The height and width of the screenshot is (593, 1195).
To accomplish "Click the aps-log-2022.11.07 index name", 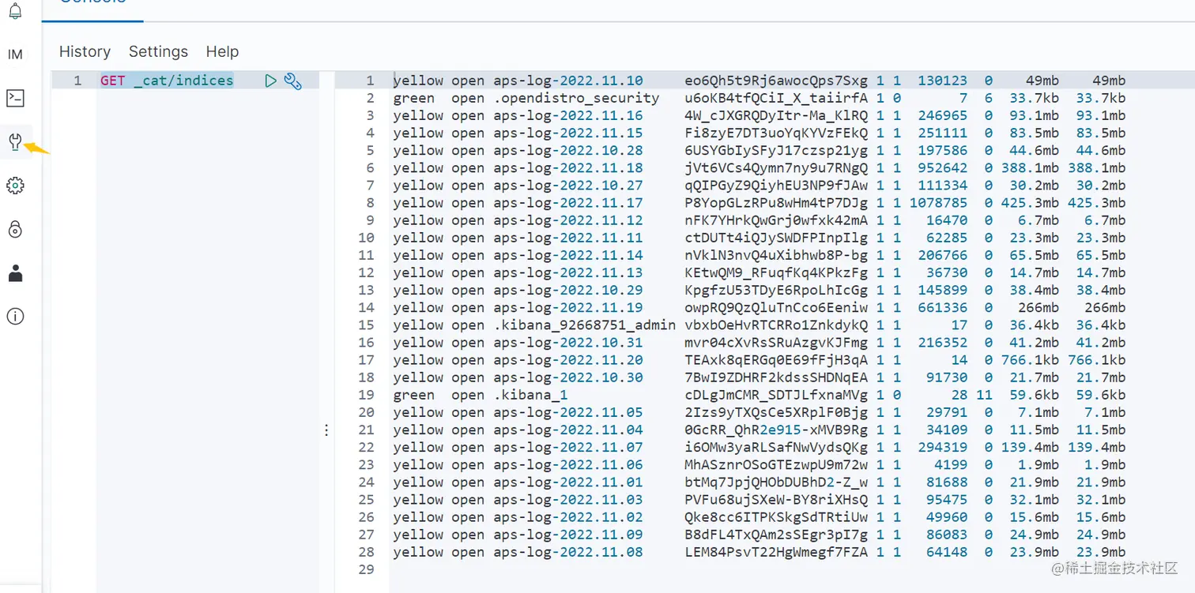I will click(568, 447).
